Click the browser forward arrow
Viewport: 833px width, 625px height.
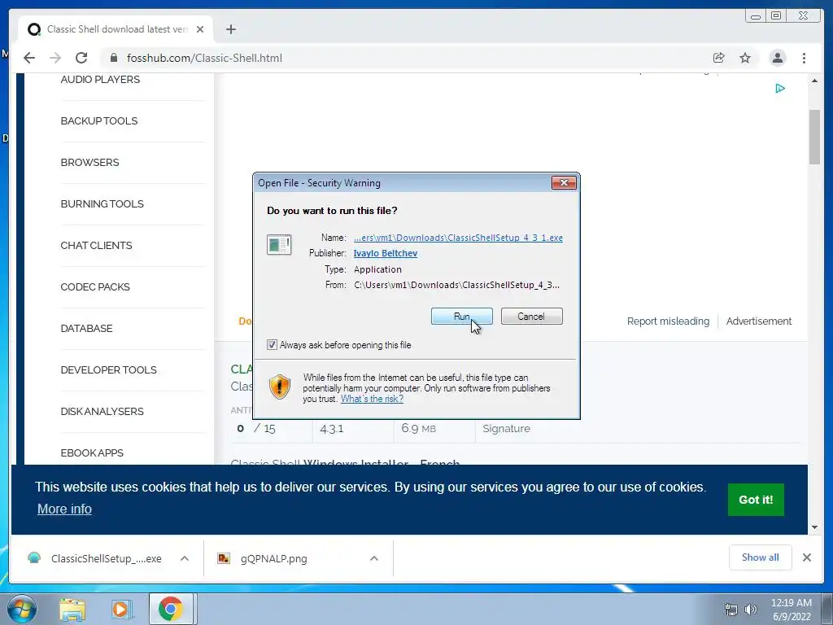click(55, 58)
